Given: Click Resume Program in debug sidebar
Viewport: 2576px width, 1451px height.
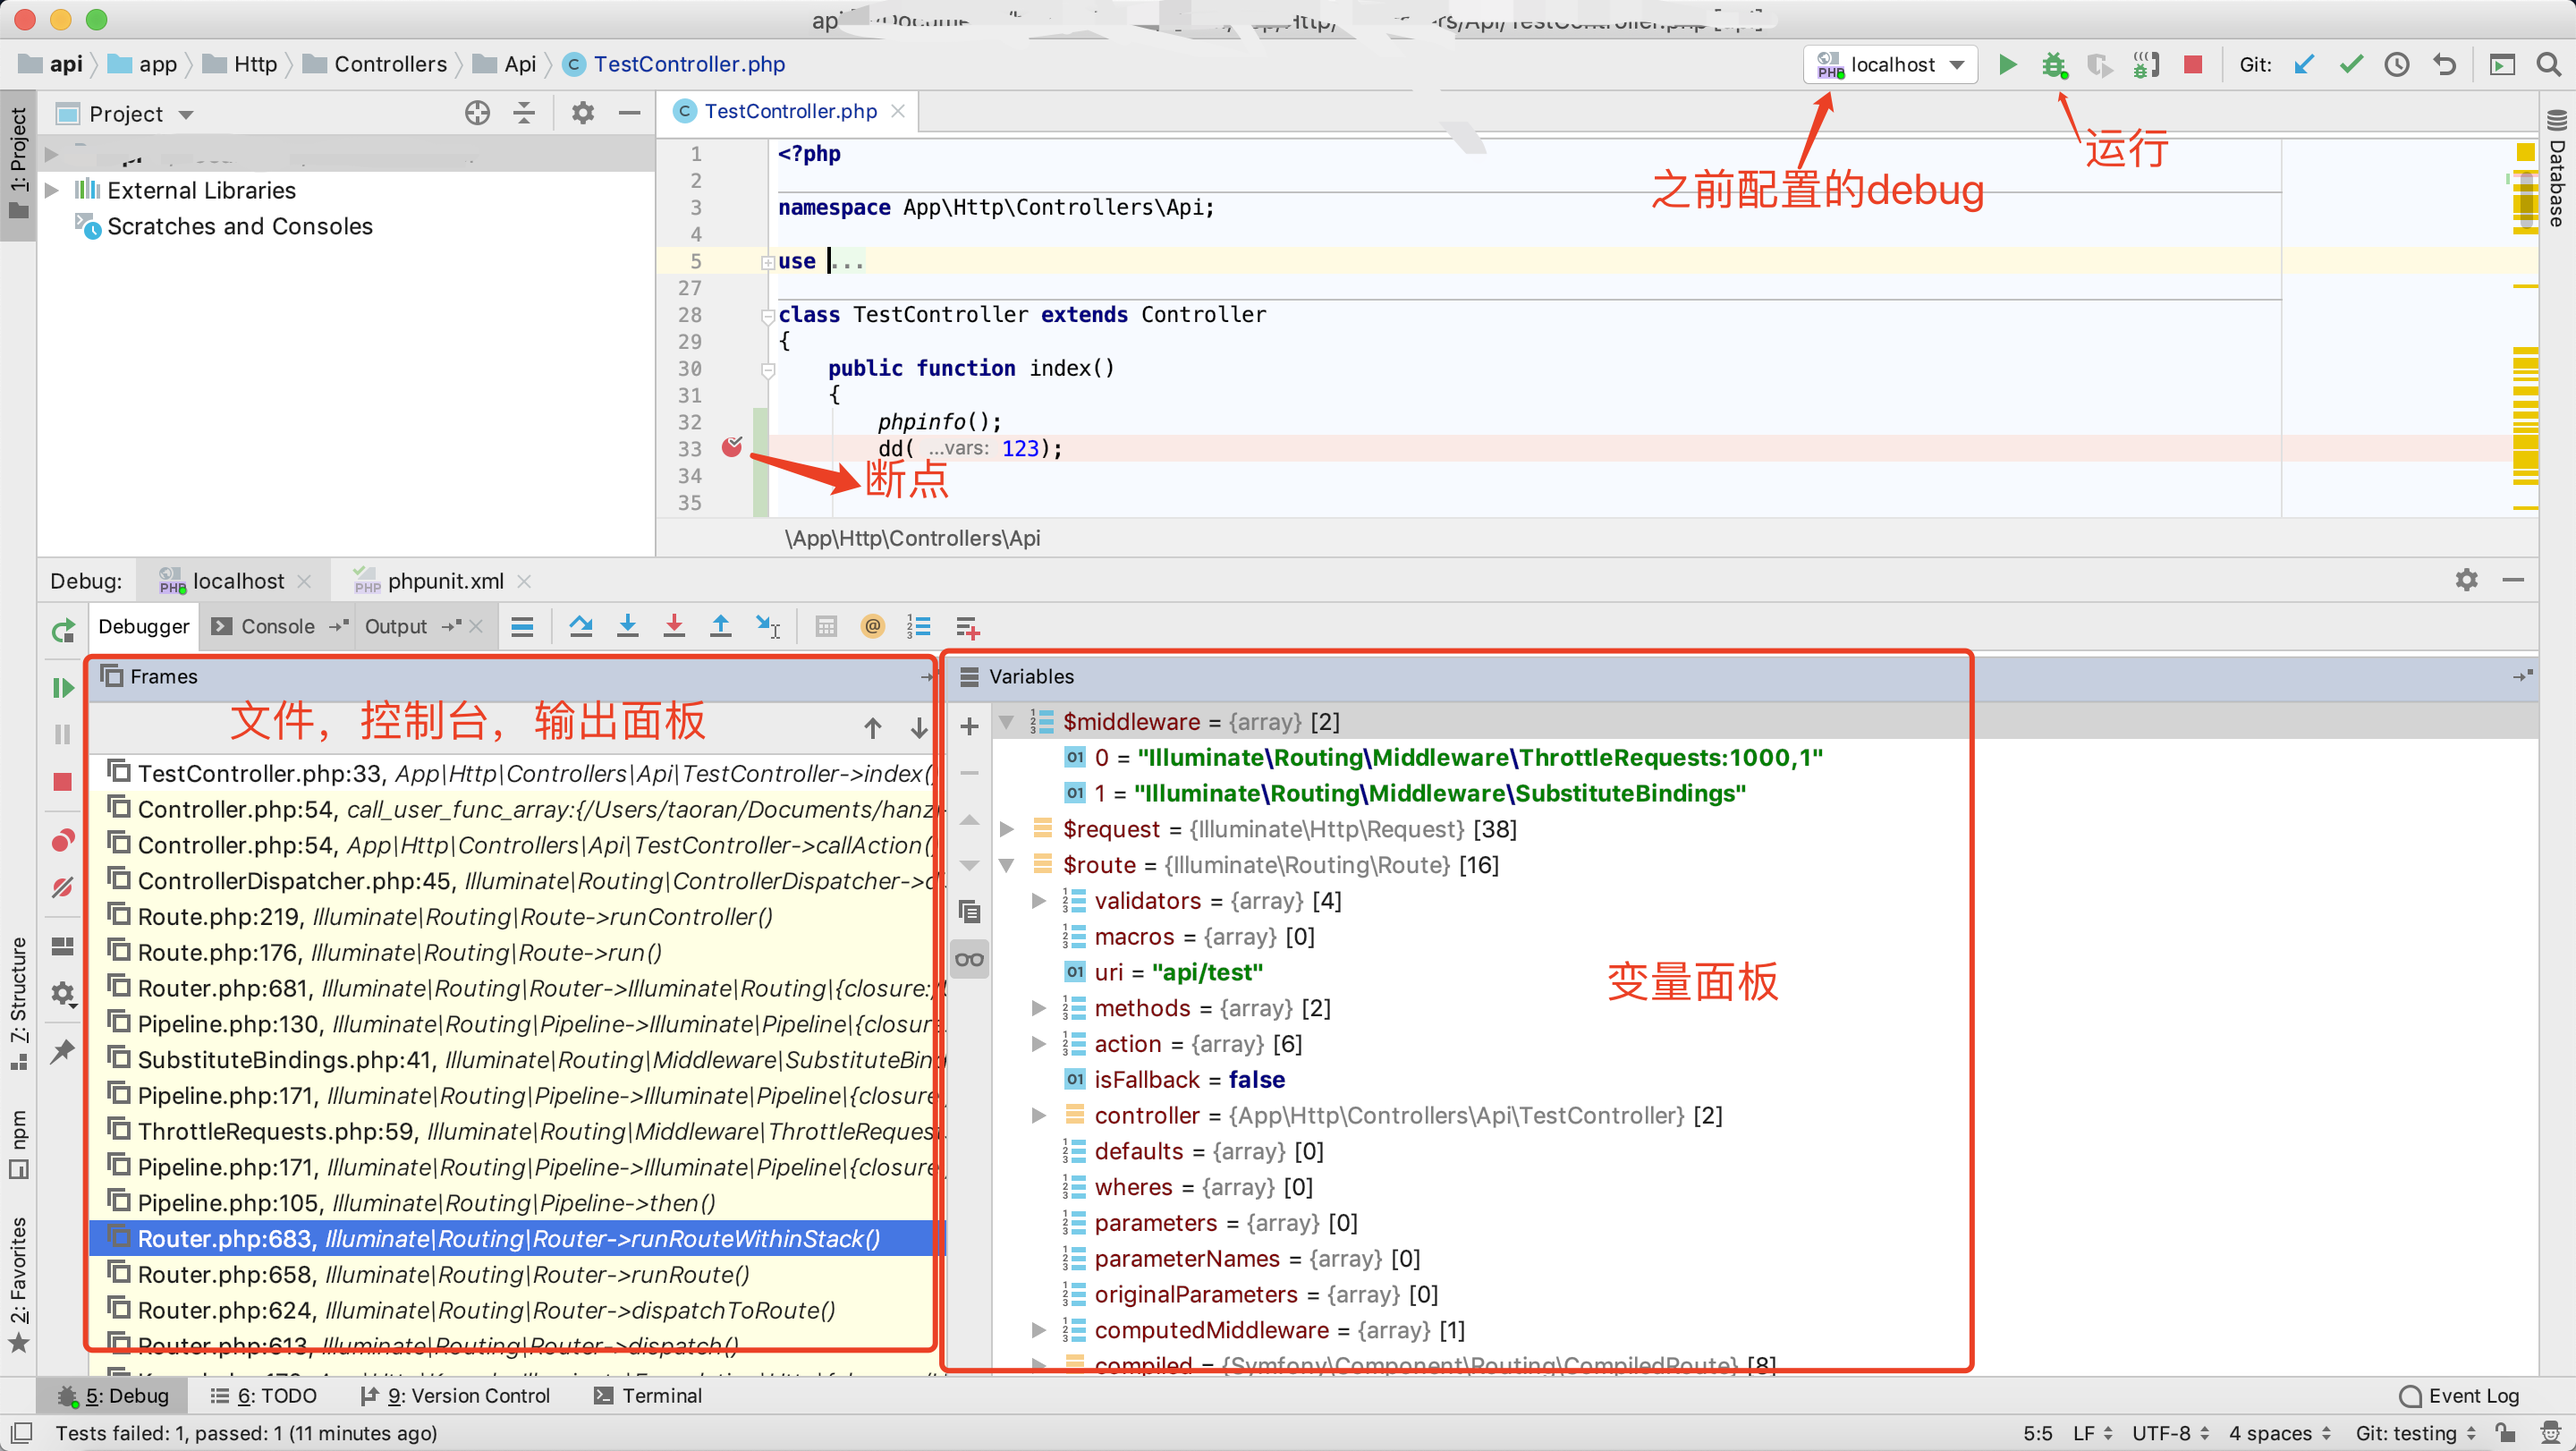Looking at the screenshot, I should tap(62, 688).
